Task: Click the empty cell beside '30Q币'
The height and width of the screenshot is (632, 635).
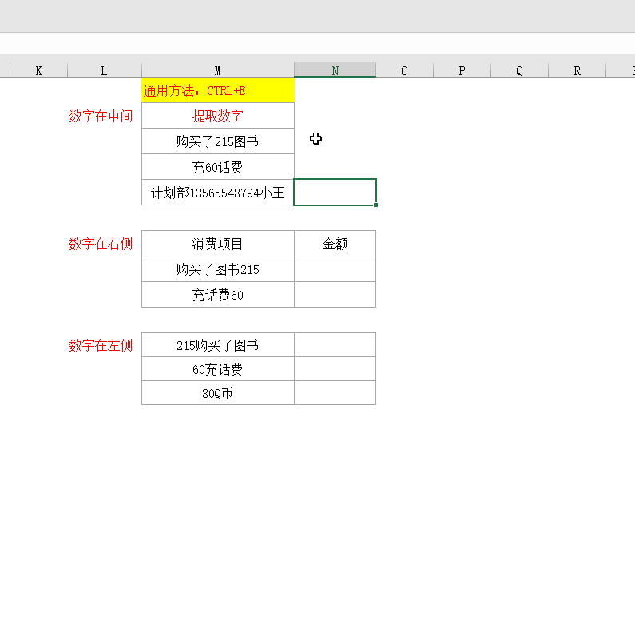Action: pyautogui.click(x=335, y=393)
